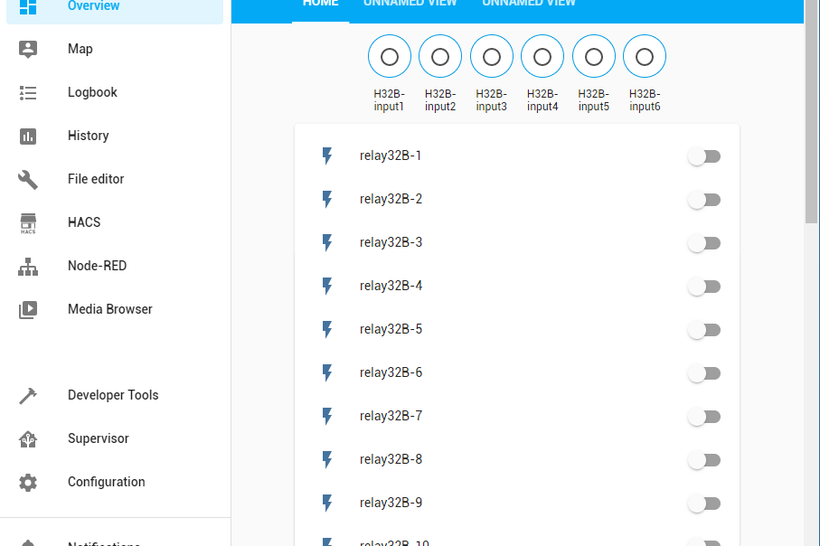Viewport: 820px width, 546px height.
Task: Click the H32B-input1 badge
Action: (390, 58)
